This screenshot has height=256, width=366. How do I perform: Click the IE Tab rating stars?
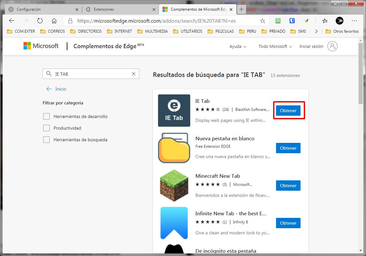(208, 109)
